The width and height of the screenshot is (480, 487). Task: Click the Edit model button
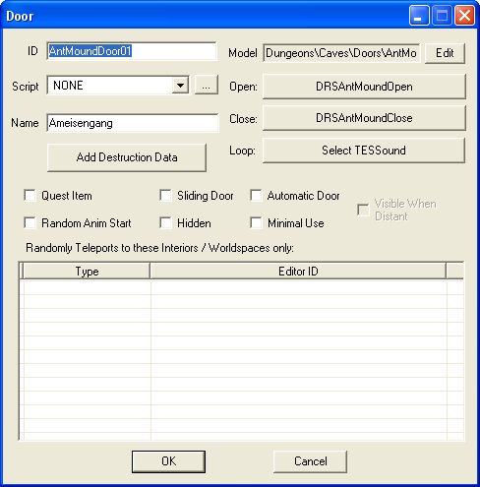pos(445,53)
